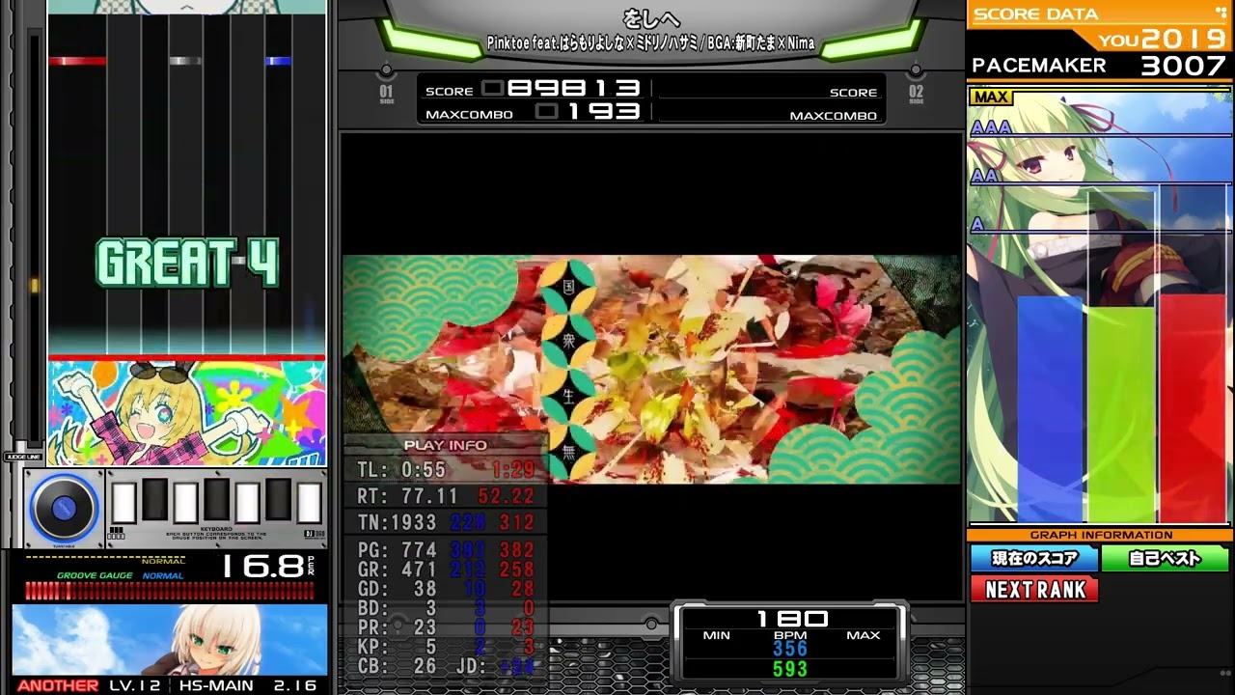The width and height of the screenshot is (1235, 695).
Task: Click the green 593 number under BPM
Action: 790,669
